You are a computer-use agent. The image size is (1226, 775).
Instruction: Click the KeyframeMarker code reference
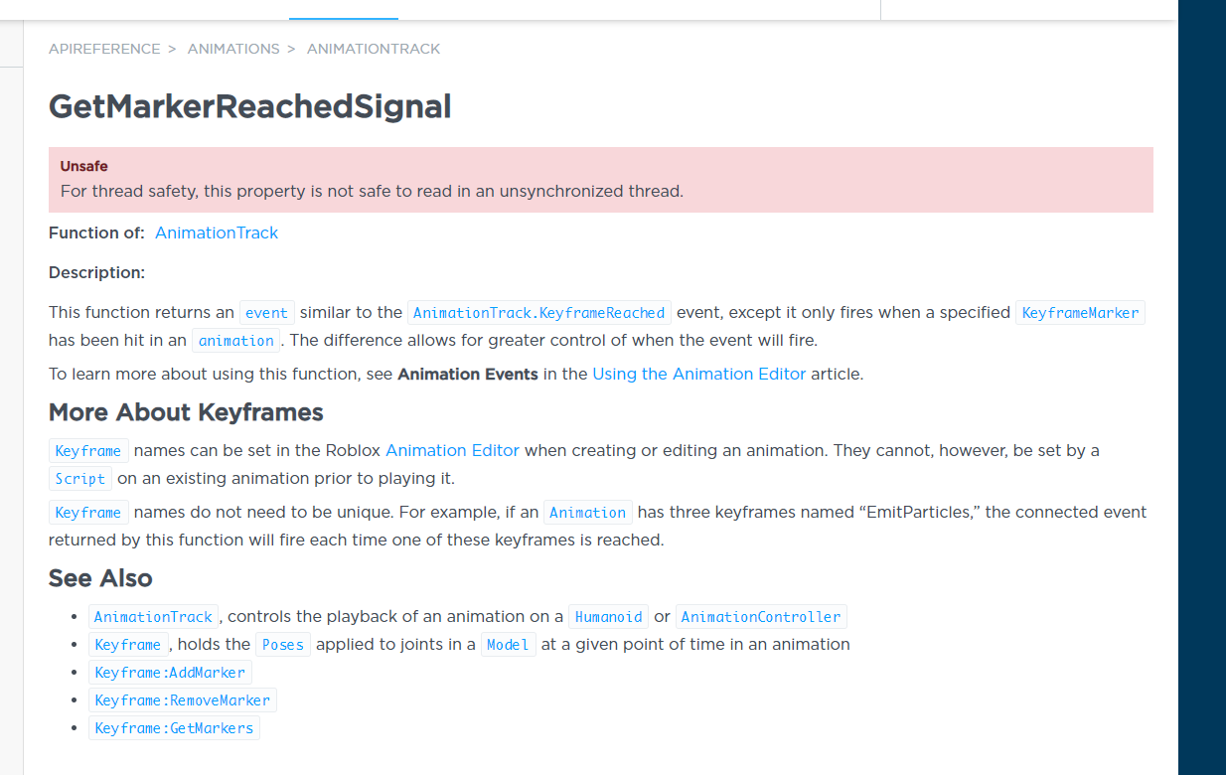click(x=1080, y=312)
